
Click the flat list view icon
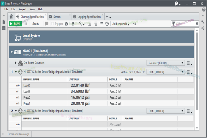(101, 24)
